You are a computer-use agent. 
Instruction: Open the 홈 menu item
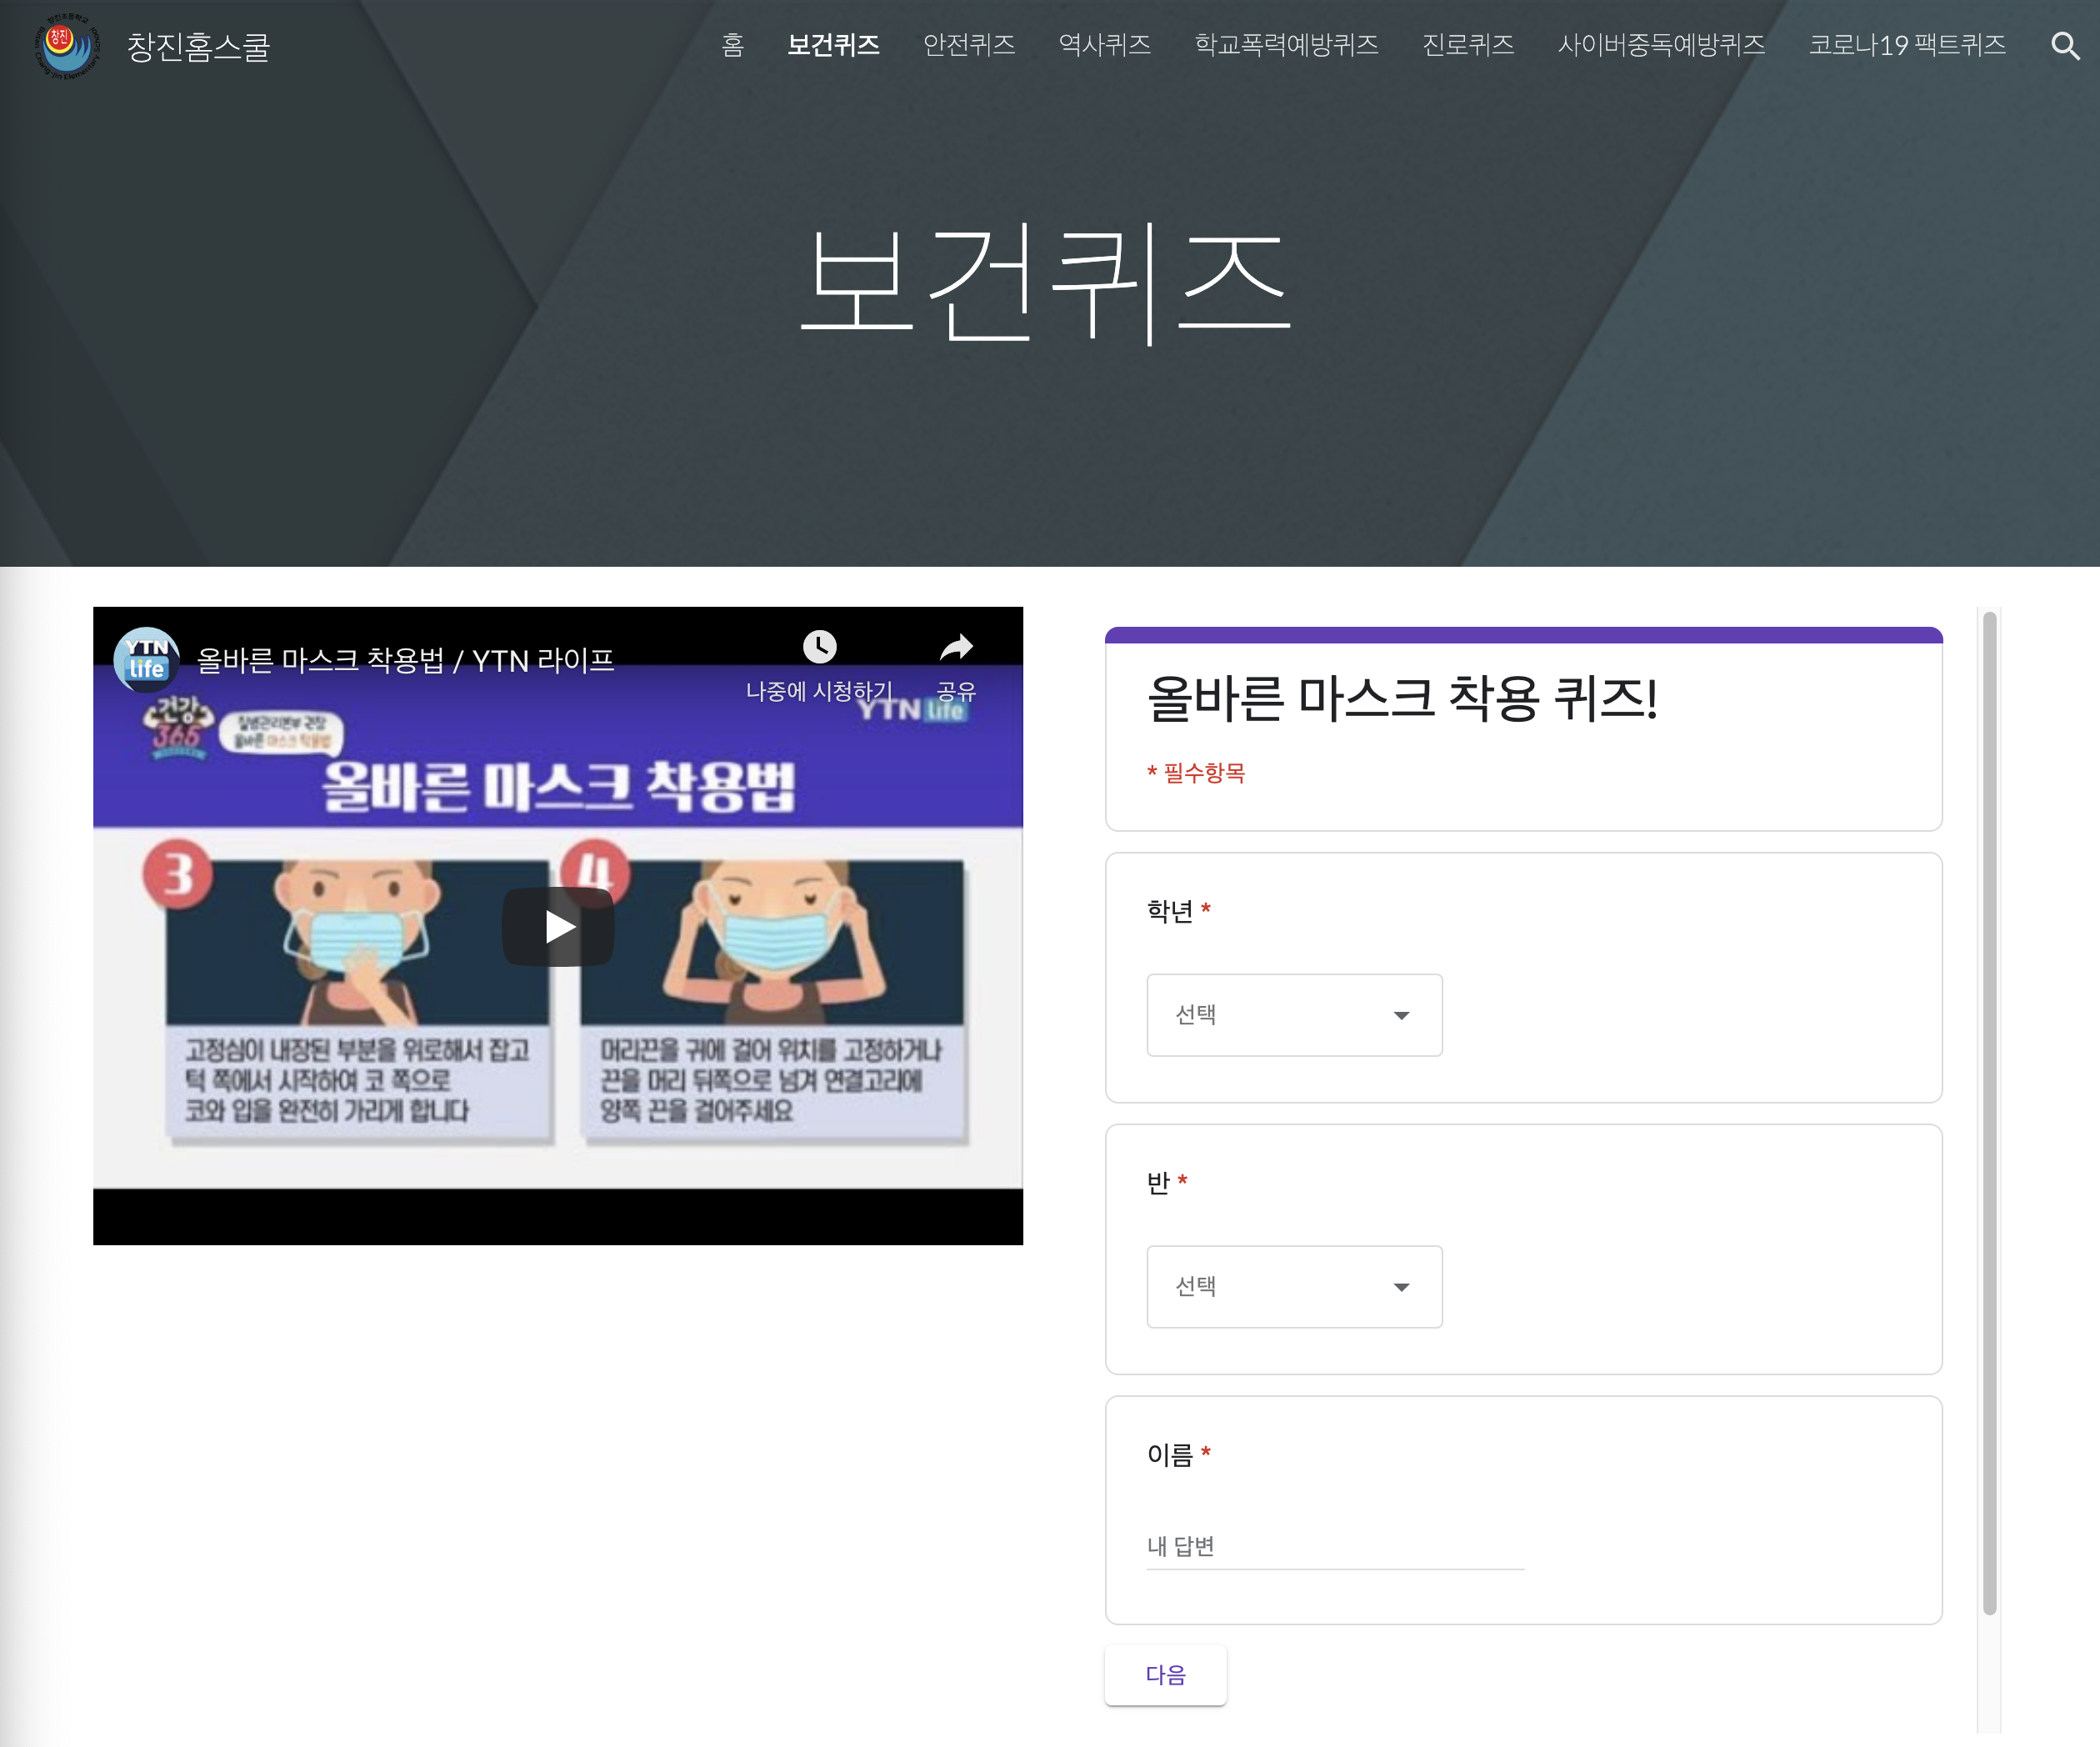732,45
